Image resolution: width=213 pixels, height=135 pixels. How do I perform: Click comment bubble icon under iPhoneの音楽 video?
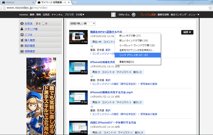(92, 77)
